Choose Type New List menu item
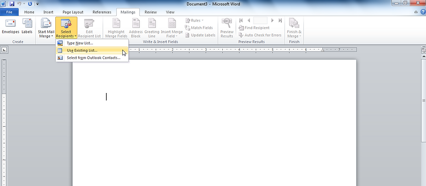 pyautogui.click(x=92, y=43)
